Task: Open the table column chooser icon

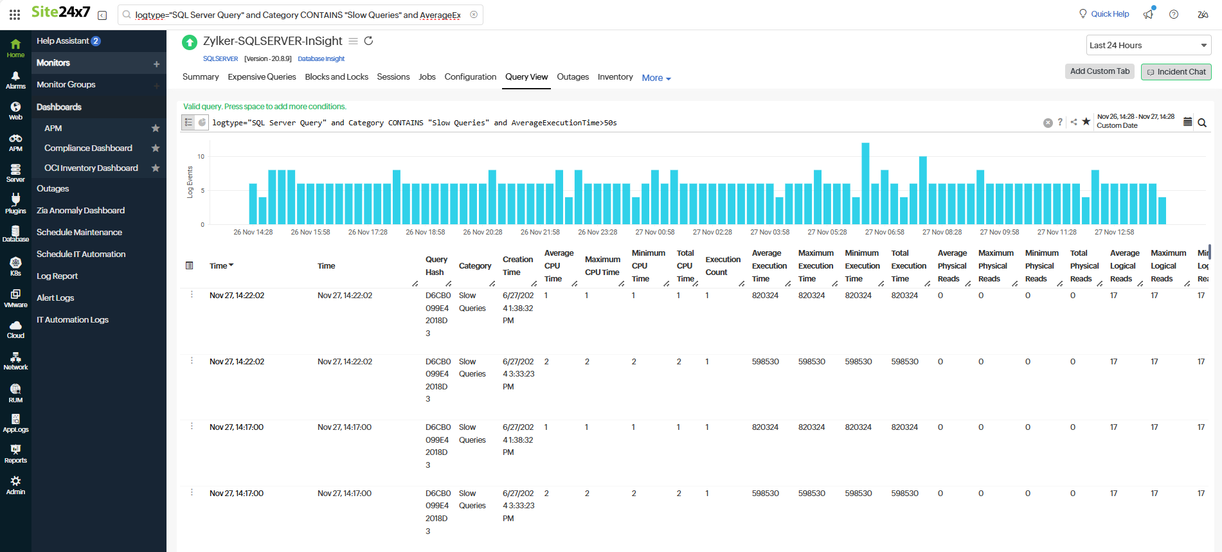Action: coord(189,265)
